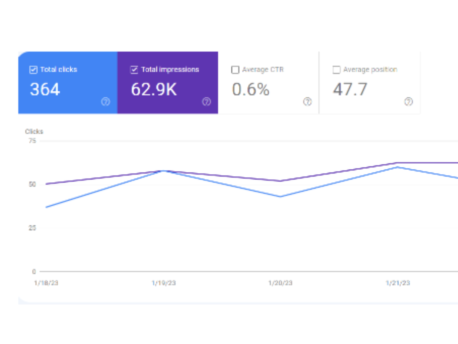Click blue clicks line dip at 1/20/23
458x344 pixels.
(x=281, y=196)
